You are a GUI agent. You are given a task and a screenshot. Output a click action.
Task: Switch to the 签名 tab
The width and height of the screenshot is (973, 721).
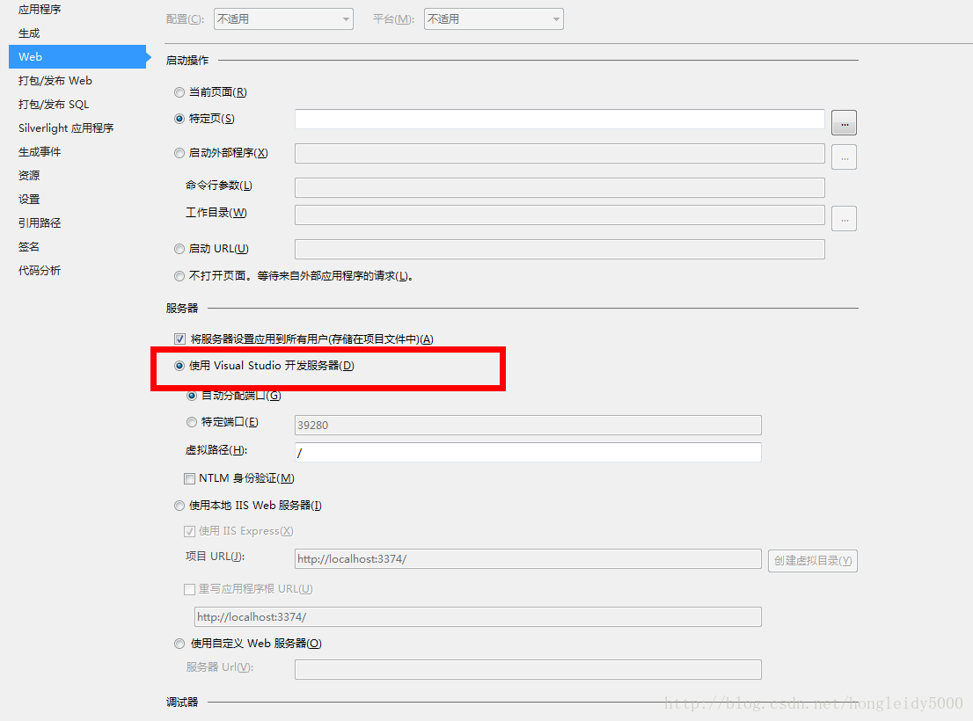coord(29,247)
